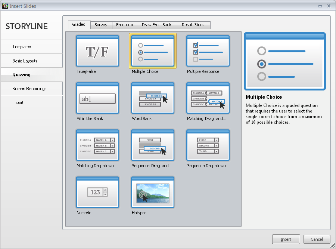This screenshot has width=336, height=249.
Task: Click the True/False label text
Action: pyautogui.click(x=86, y=71)
